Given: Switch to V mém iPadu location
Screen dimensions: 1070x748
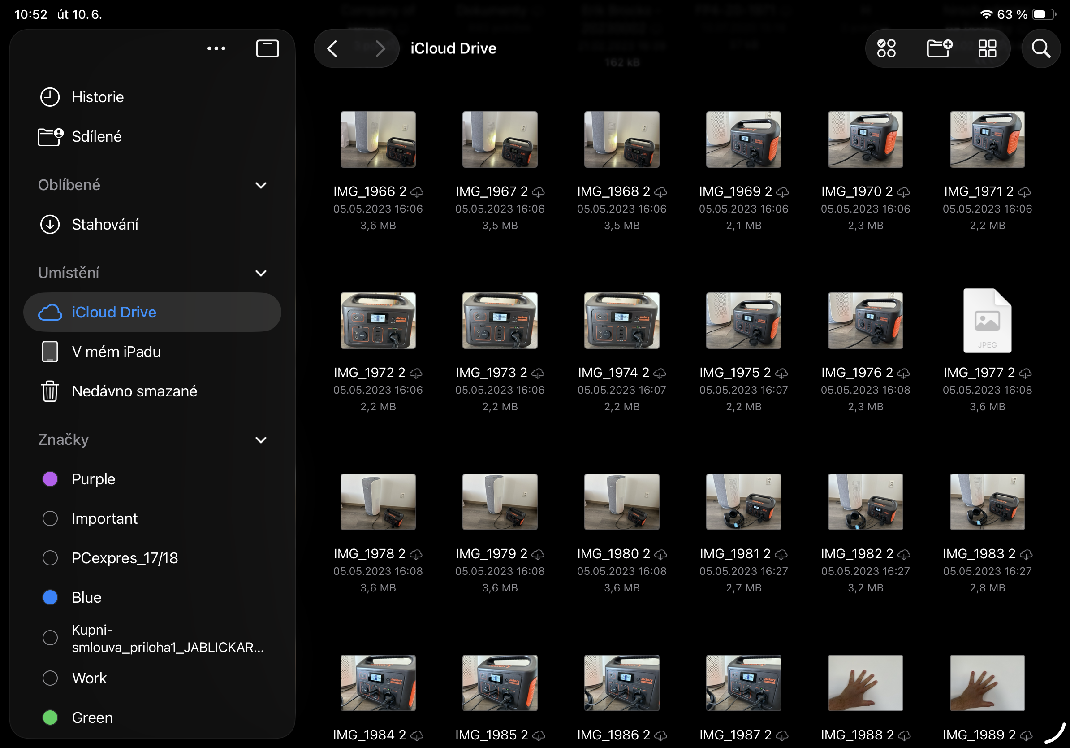Looking at the screenshot, I should coord(116,352).
